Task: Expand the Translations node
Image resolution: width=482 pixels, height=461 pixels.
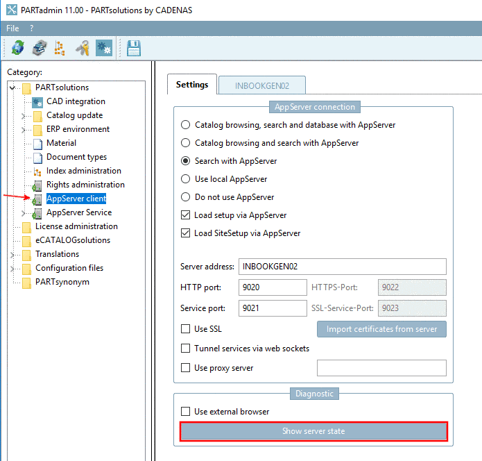Action: [12, 255]
